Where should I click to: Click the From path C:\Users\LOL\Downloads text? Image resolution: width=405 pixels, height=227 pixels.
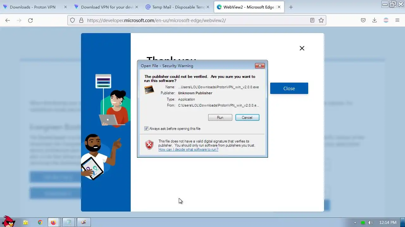tap(218, 105)
